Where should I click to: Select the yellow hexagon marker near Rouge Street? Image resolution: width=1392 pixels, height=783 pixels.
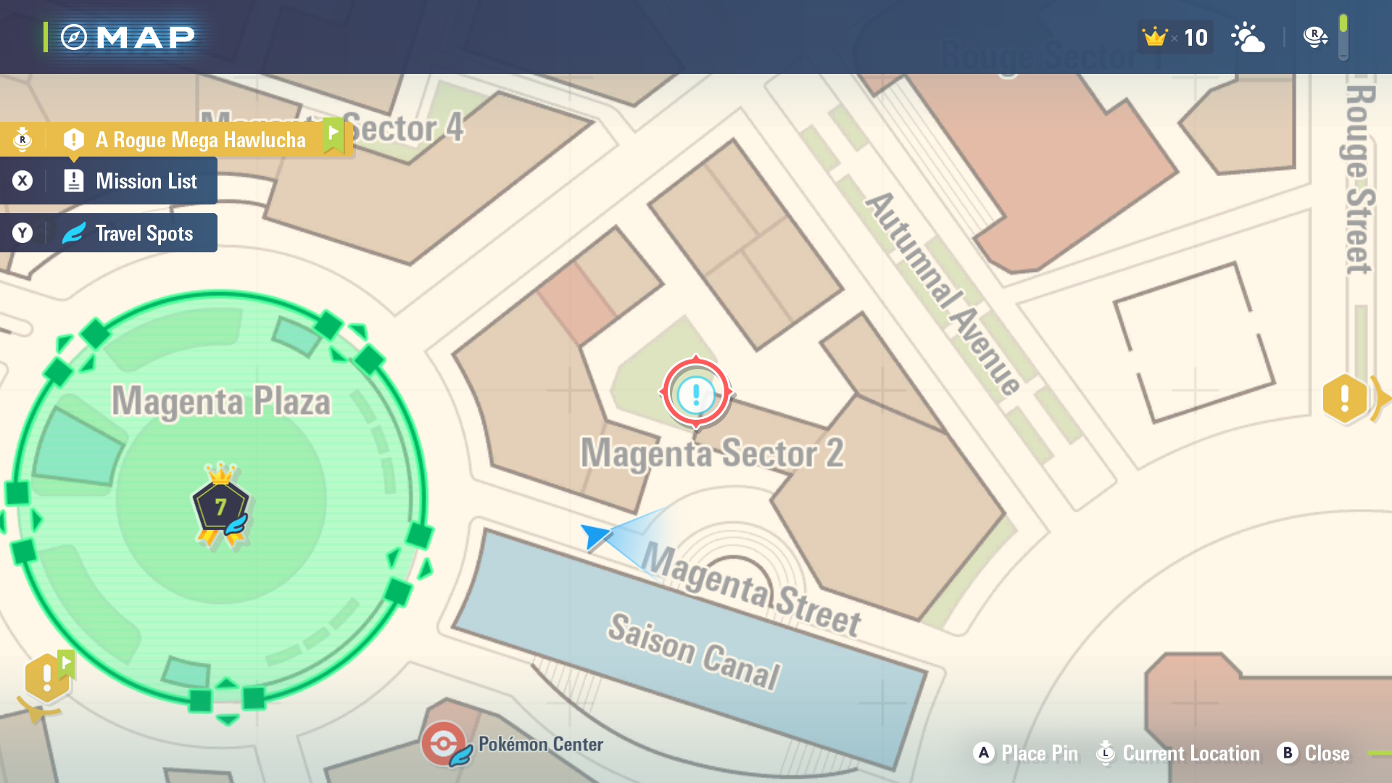coord(1344,398)
